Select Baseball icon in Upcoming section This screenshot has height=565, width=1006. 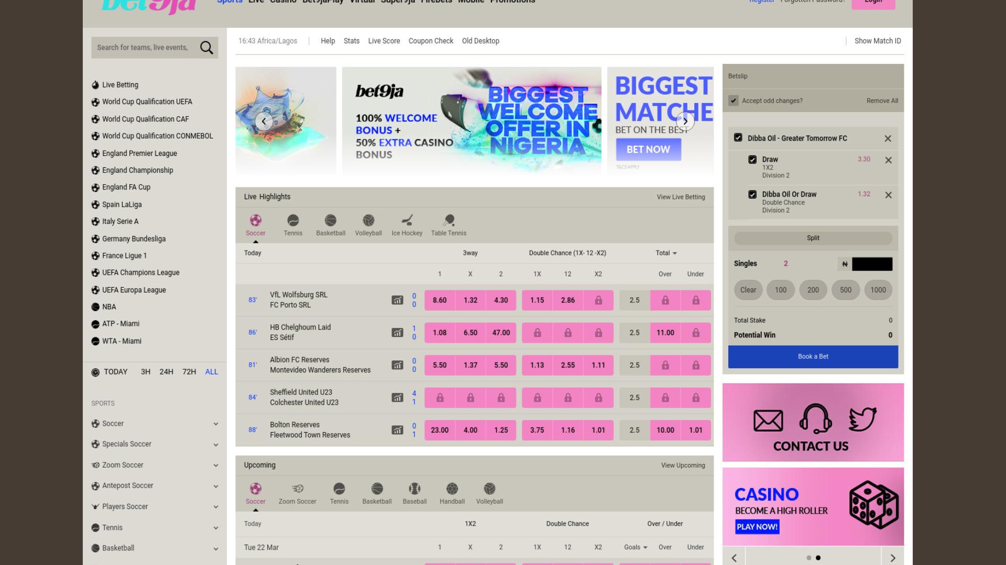pos(414,489)
